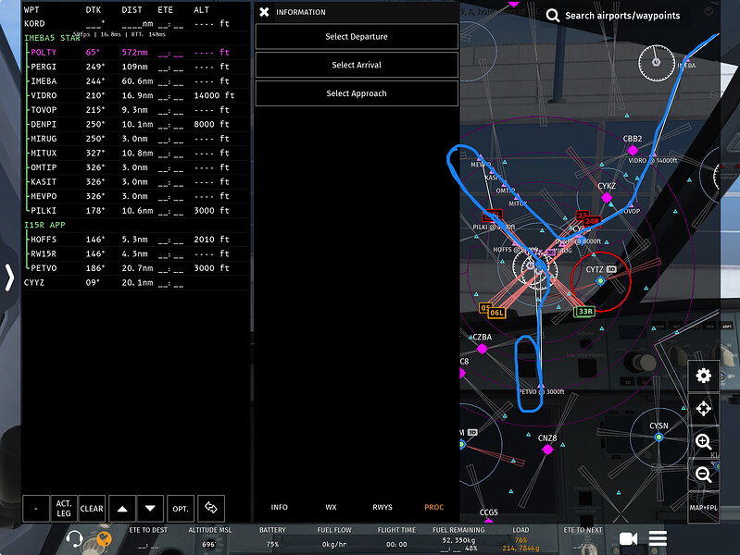This screenshot has height=555, width=740.
Task: Click the minus button beside ACT. LEG
Action: 36,509
